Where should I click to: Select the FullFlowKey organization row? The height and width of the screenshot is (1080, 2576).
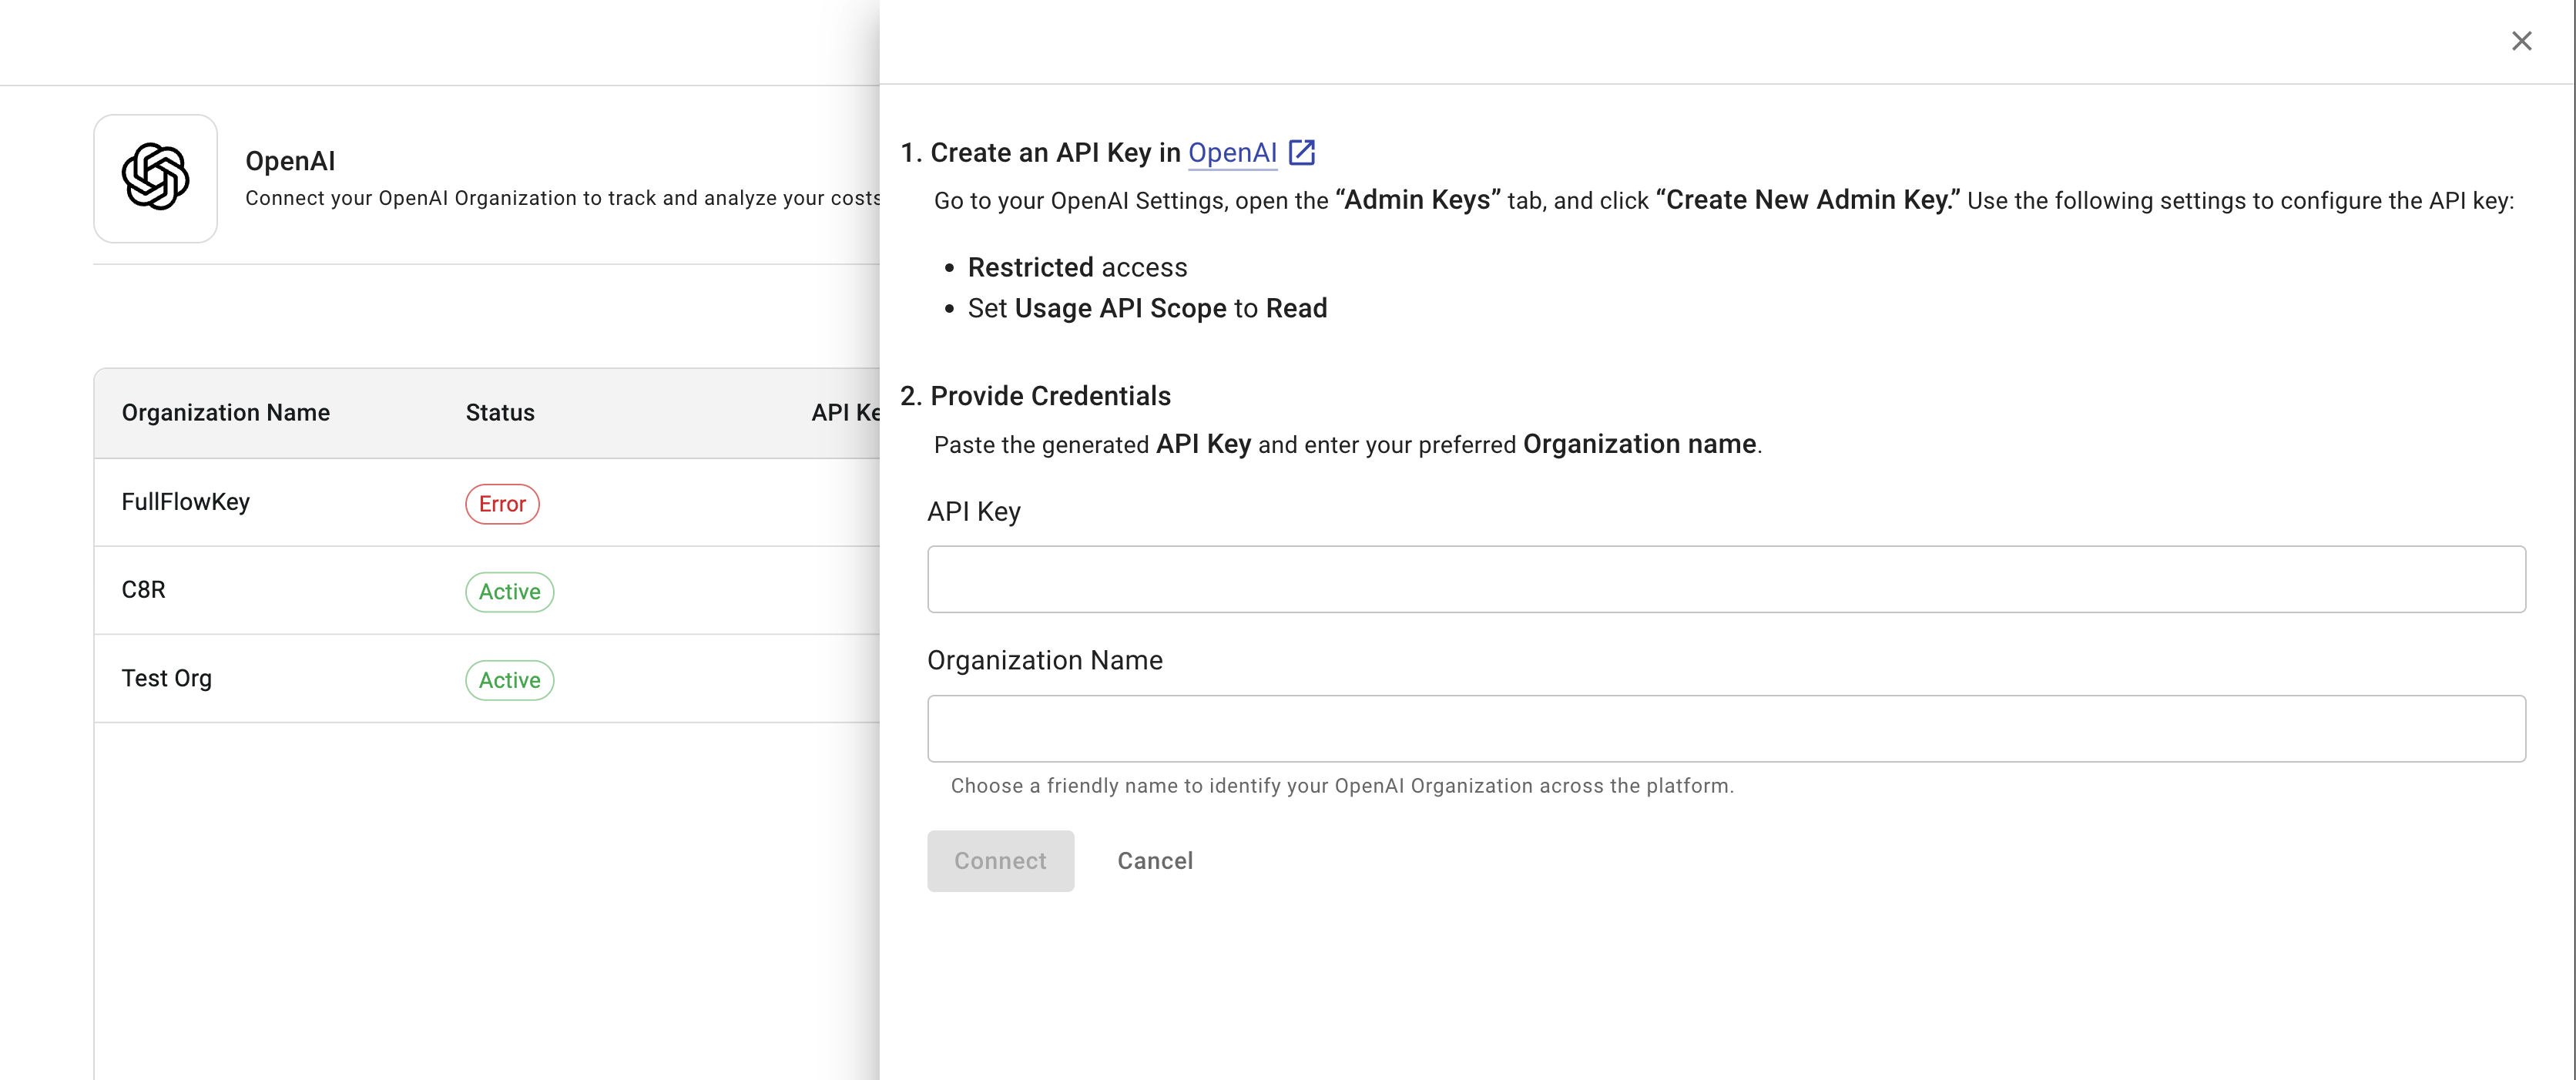[186, 502]
